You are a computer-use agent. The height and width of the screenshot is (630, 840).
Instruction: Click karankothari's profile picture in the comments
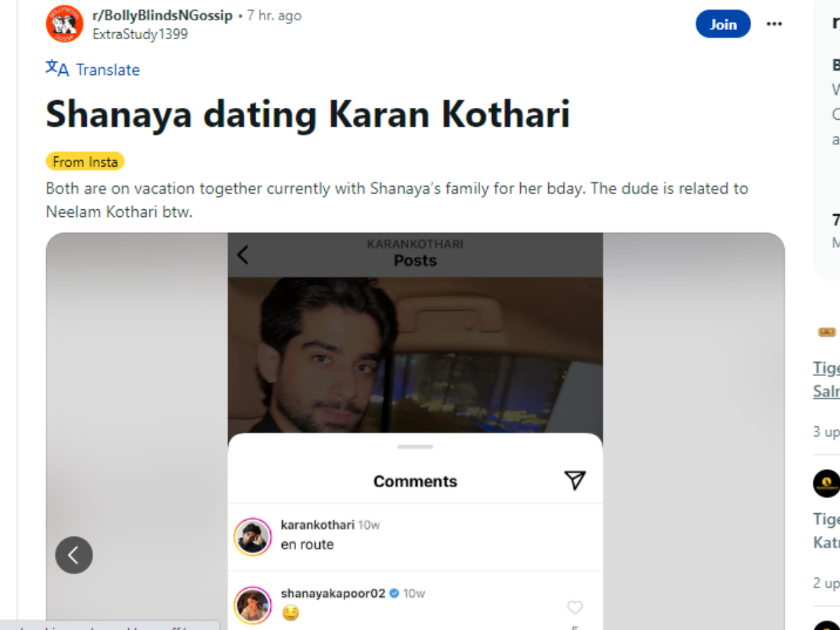252,537
